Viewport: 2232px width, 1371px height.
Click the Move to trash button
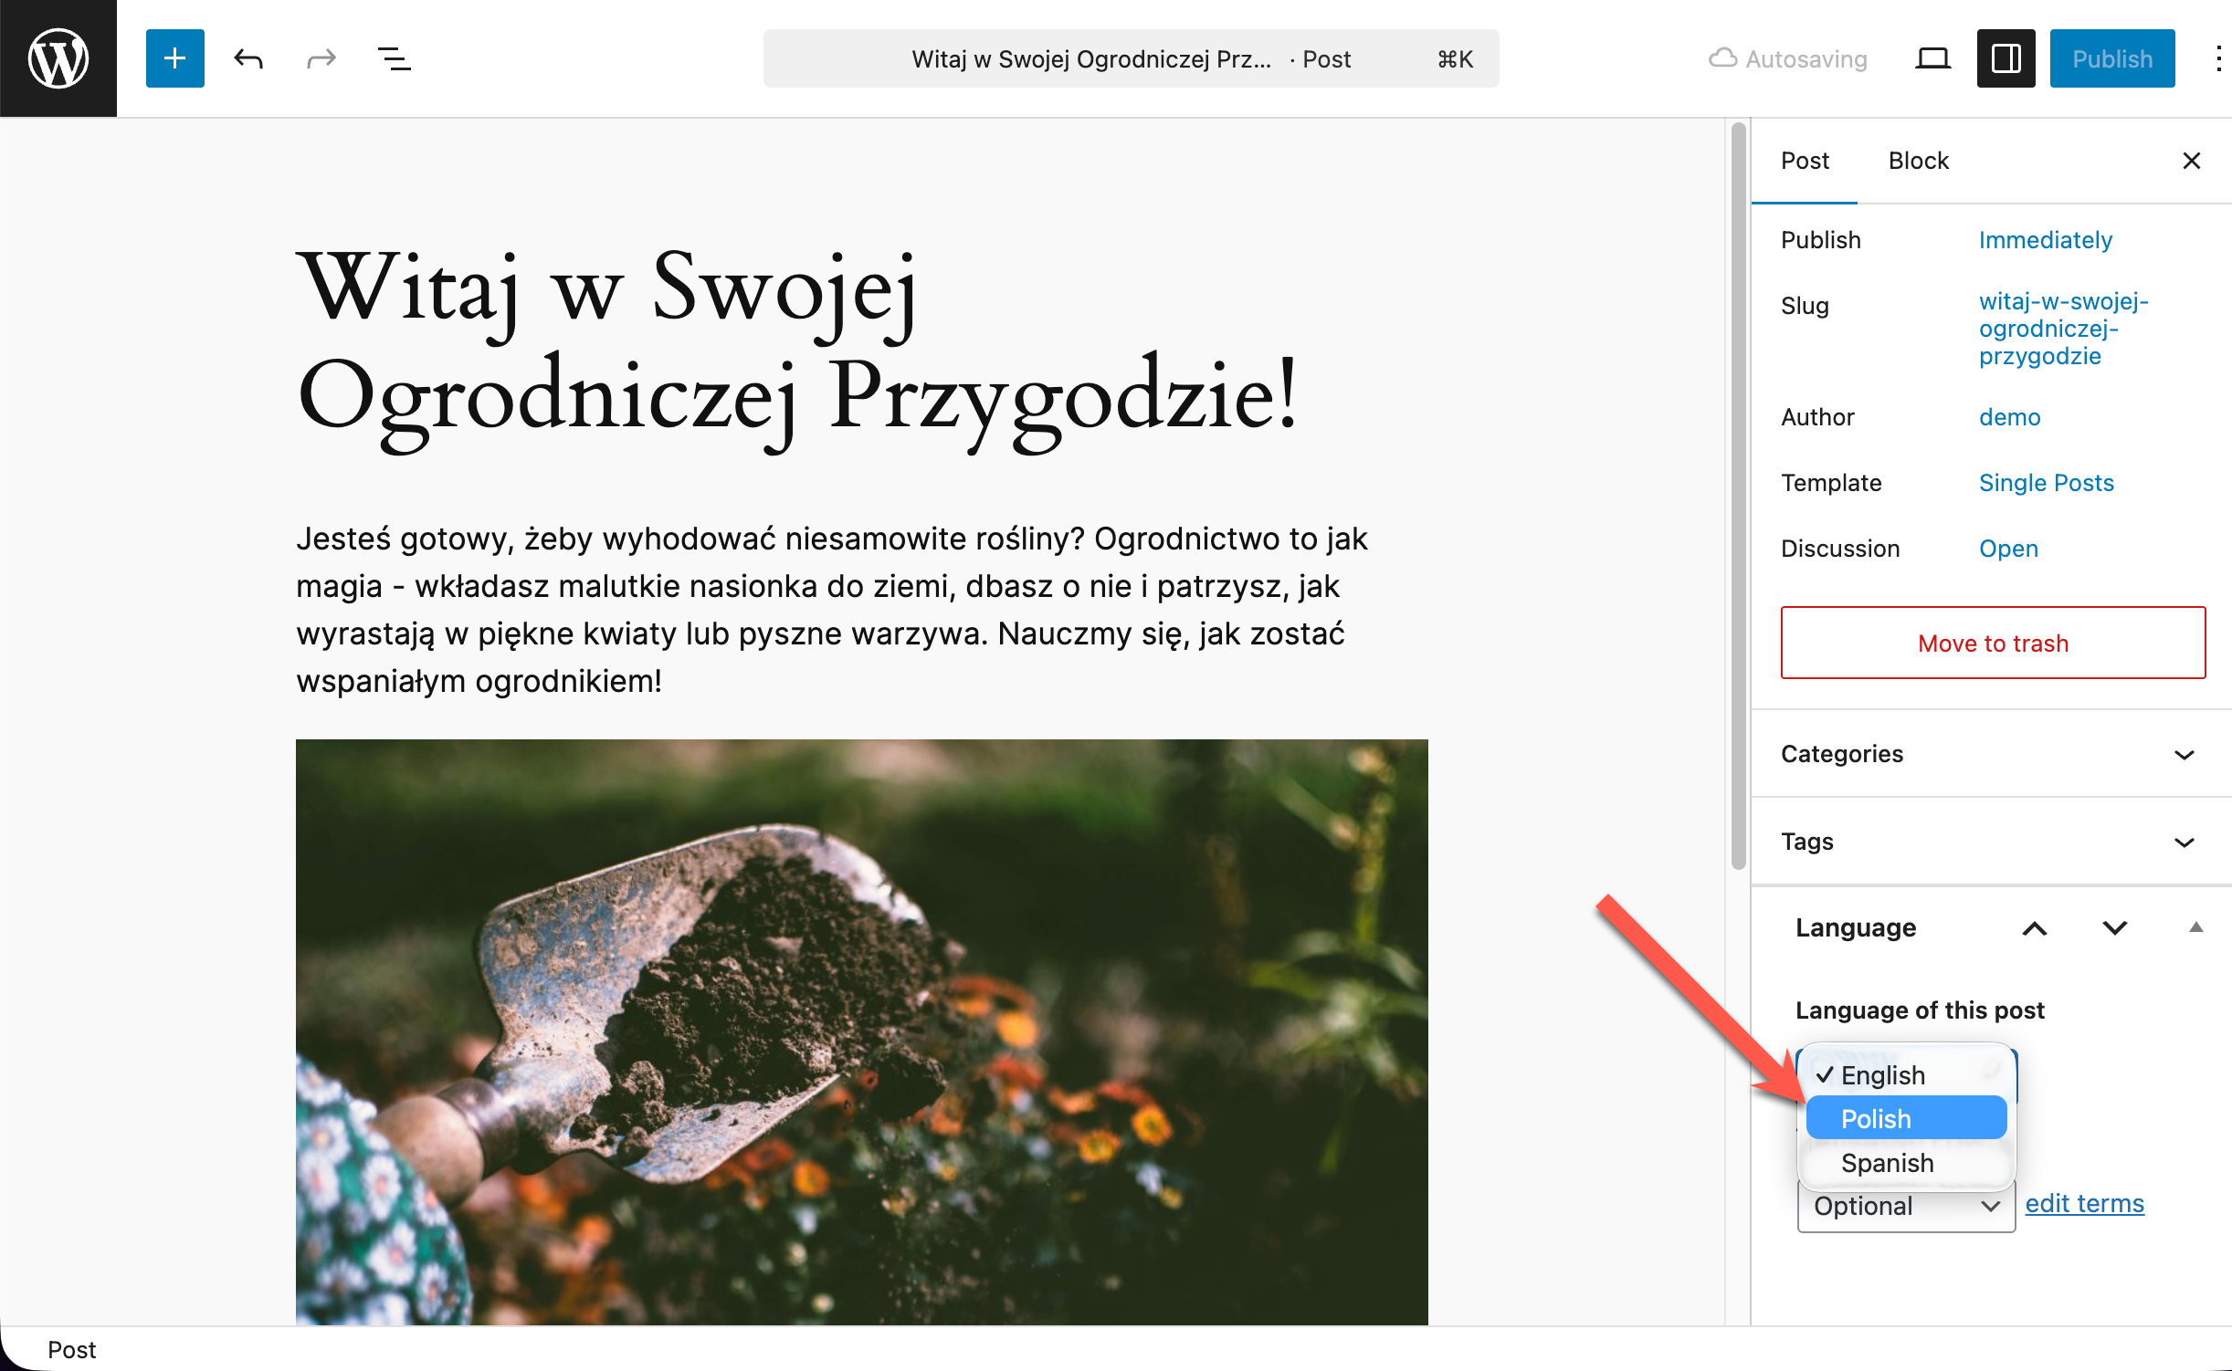[x=1993, y=643]
